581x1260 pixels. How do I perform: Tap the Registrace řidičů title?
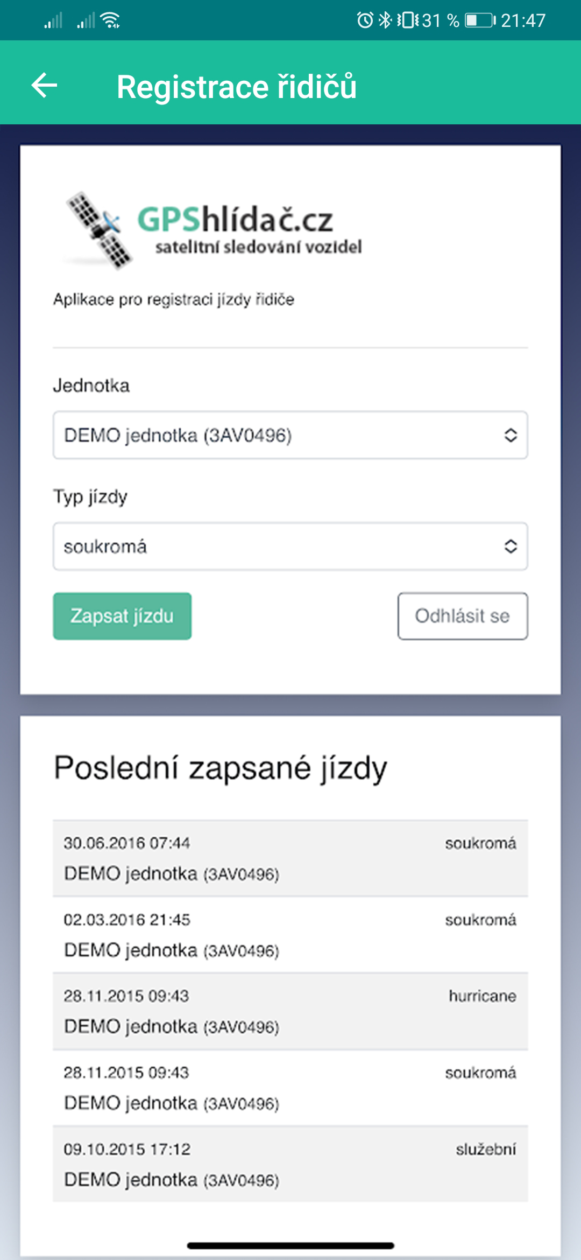coord(237,86)
